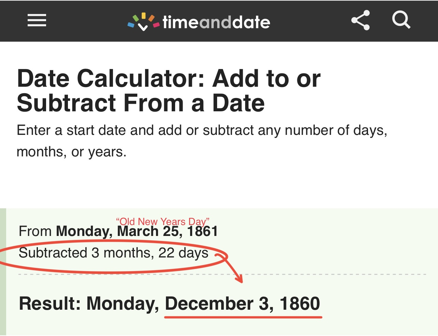Click the Date Calculator page heading
Viewport: 438px width, 336px height.
click(169, 90)
